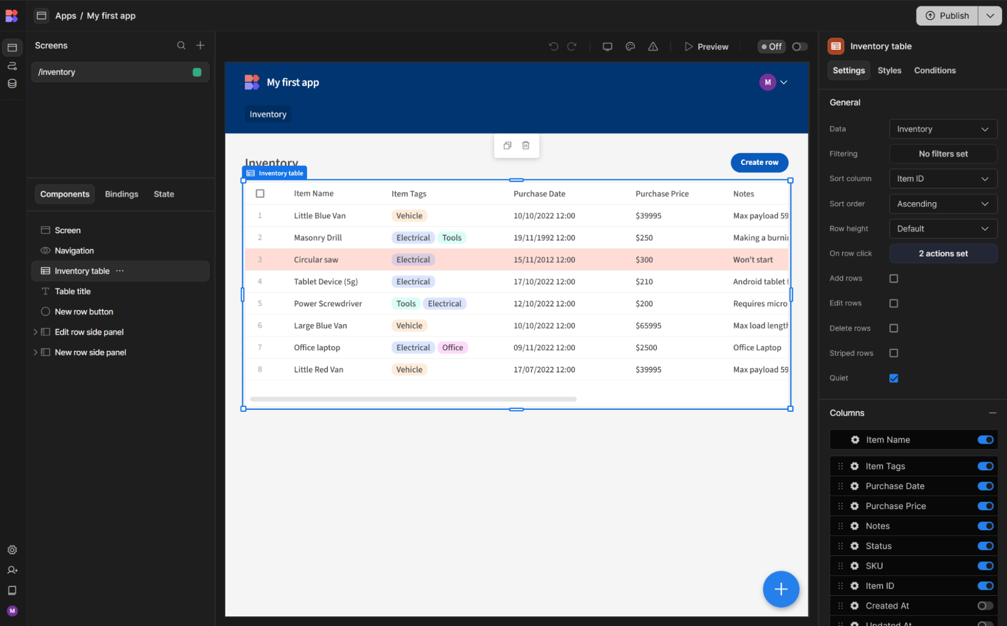Screen dimensions: 1007x626
Task: Open the warnings triangle icon
Action: point(653,46)
